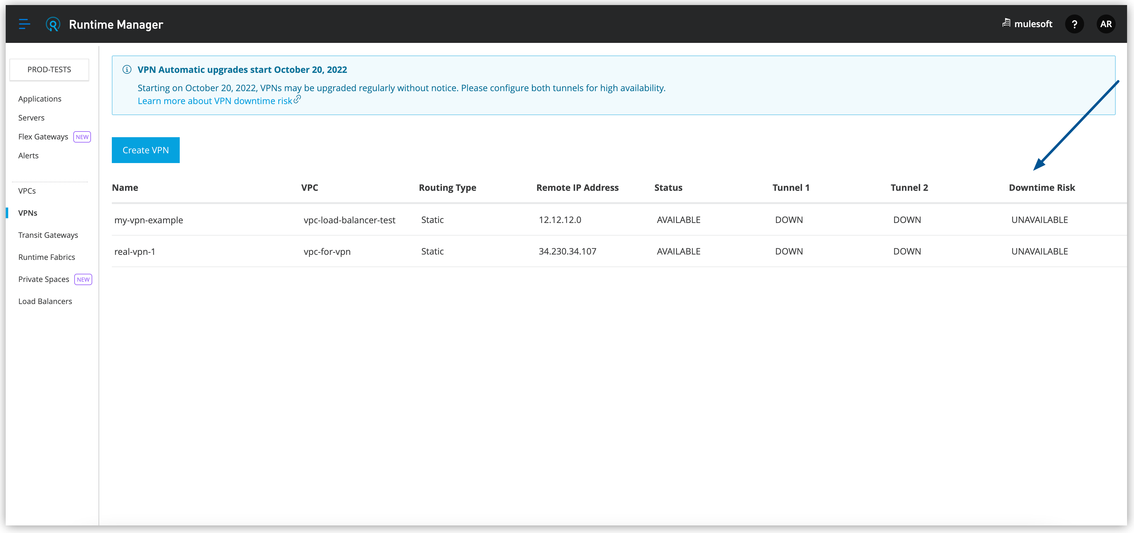Click the Runtime Manager logo
The width and height of the screenshot is (1134, 533).
52,24
